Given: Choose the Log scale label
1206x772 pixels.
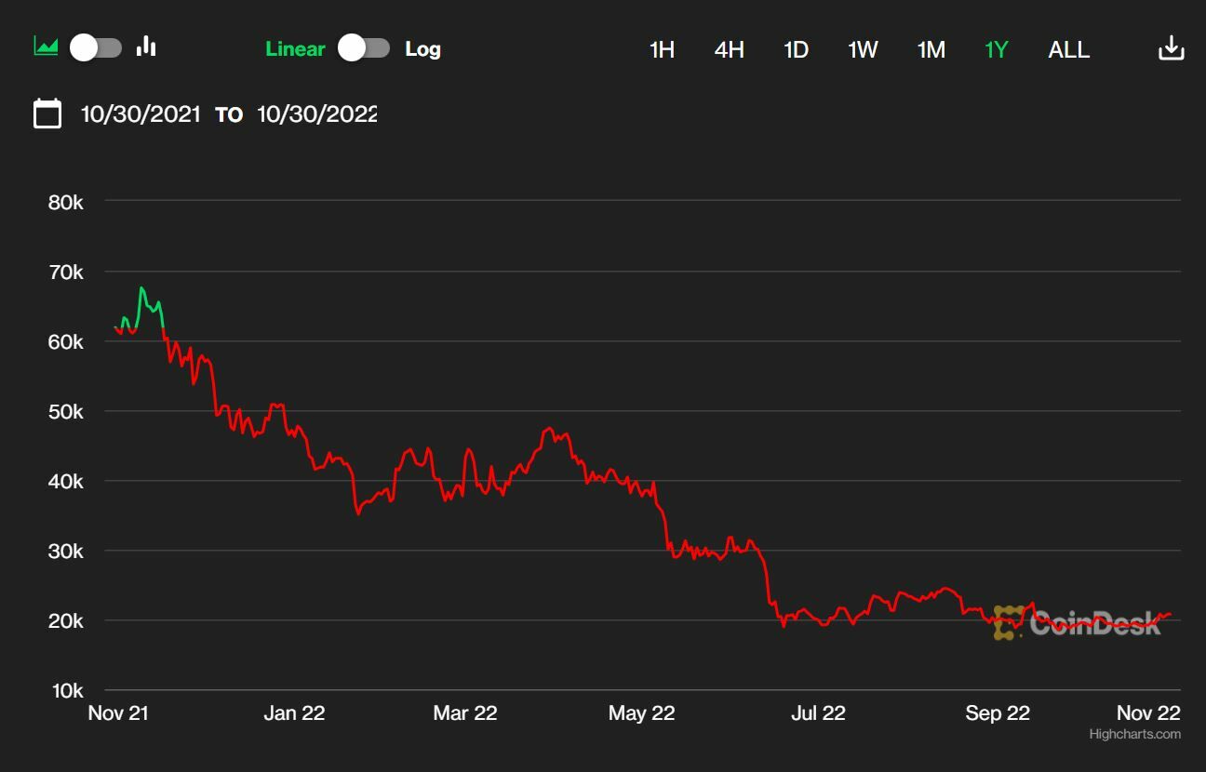Looking at the screenshot, I should 422,49.
